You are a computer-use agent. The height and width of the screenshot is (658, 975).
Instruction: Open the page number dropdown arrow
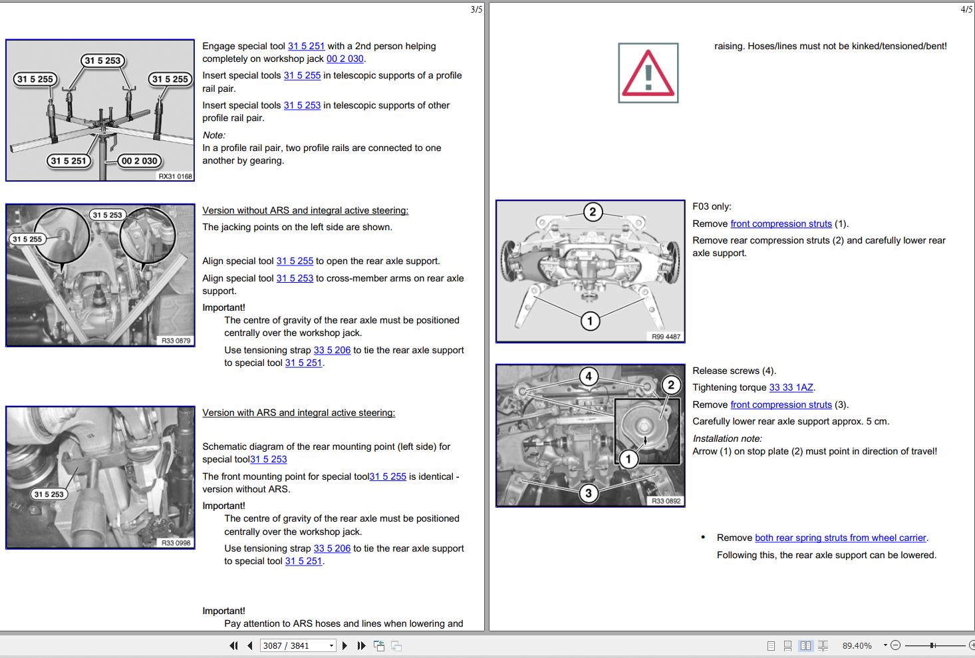[x=331, y=645]
